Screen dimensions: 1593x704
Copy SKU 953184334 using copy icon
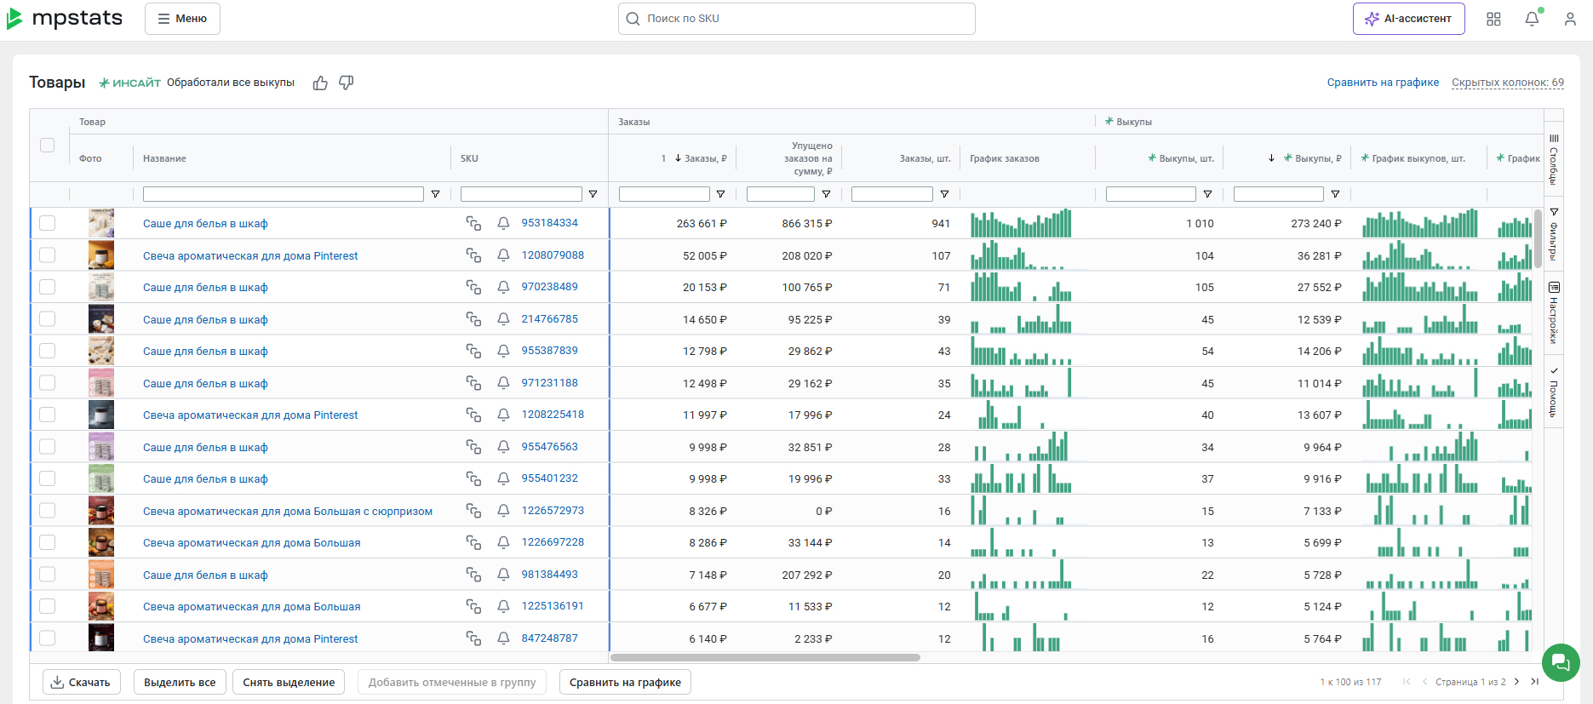pyautogui.click(x=473, y=223)
